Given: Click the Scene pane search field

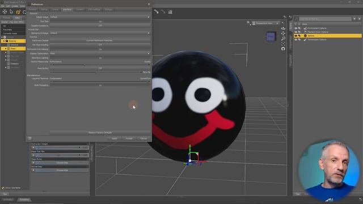Looking at the screenshot, I should 326,19.
